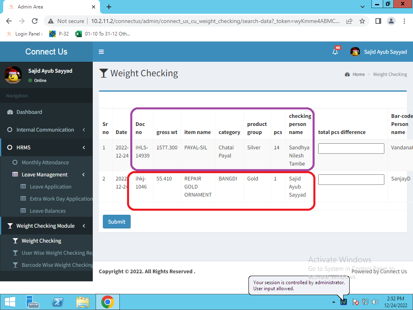Click Connect Us logo title

46,52
